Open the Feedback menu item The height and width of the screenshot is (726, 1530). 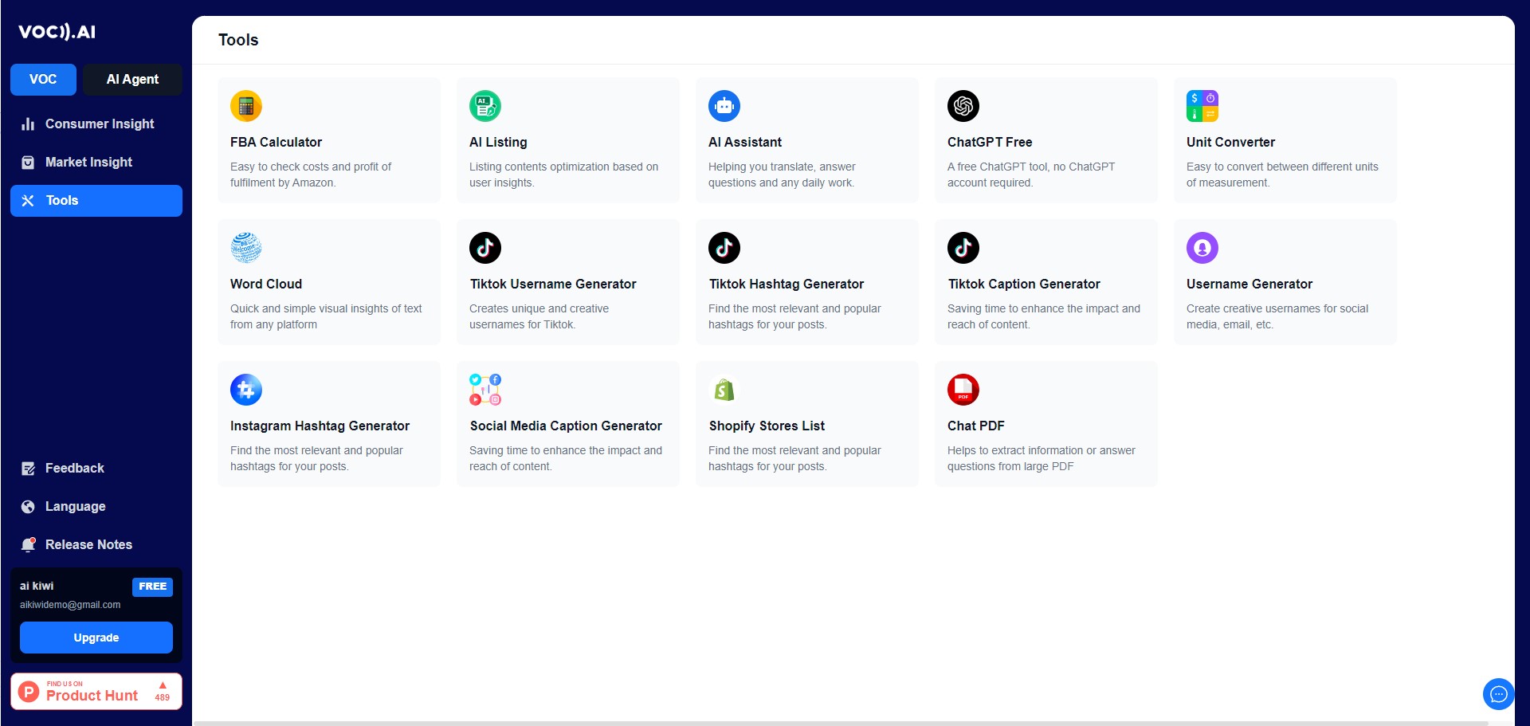pyautogui.click(x=96, y=469)
